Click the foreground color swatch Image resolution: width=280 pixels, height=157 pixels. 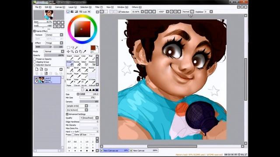(93, 48)
